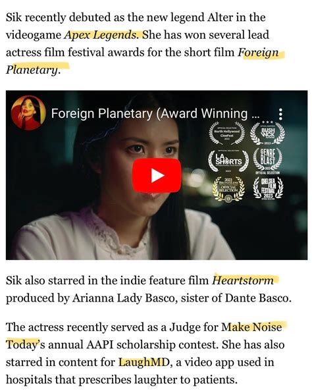Click the channel avatar on the video

tap(28, 113)
